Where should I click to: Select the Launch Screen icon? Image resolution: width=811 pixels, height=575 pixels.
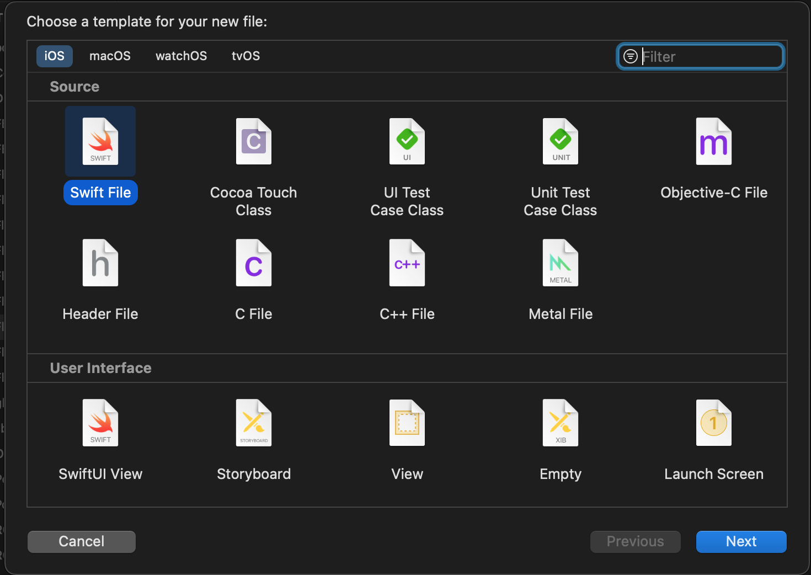pos(714,423)
